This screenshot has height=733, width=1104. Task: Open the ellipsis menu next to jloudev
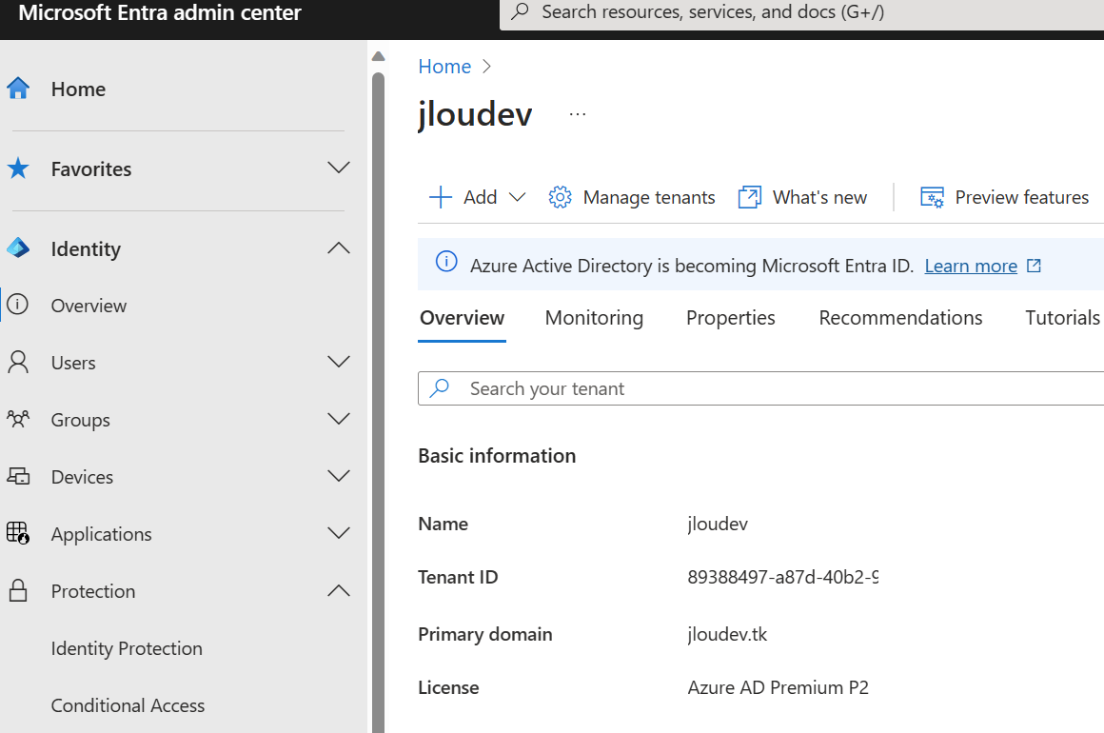click(578, 114)
